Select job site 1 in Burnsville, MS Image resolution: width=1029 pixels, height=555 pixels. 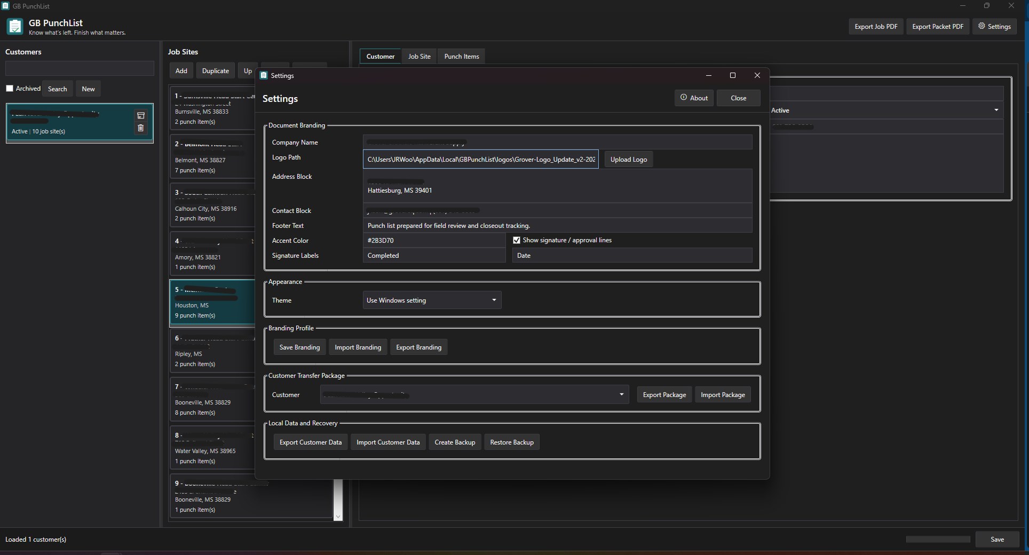[212, 108]
